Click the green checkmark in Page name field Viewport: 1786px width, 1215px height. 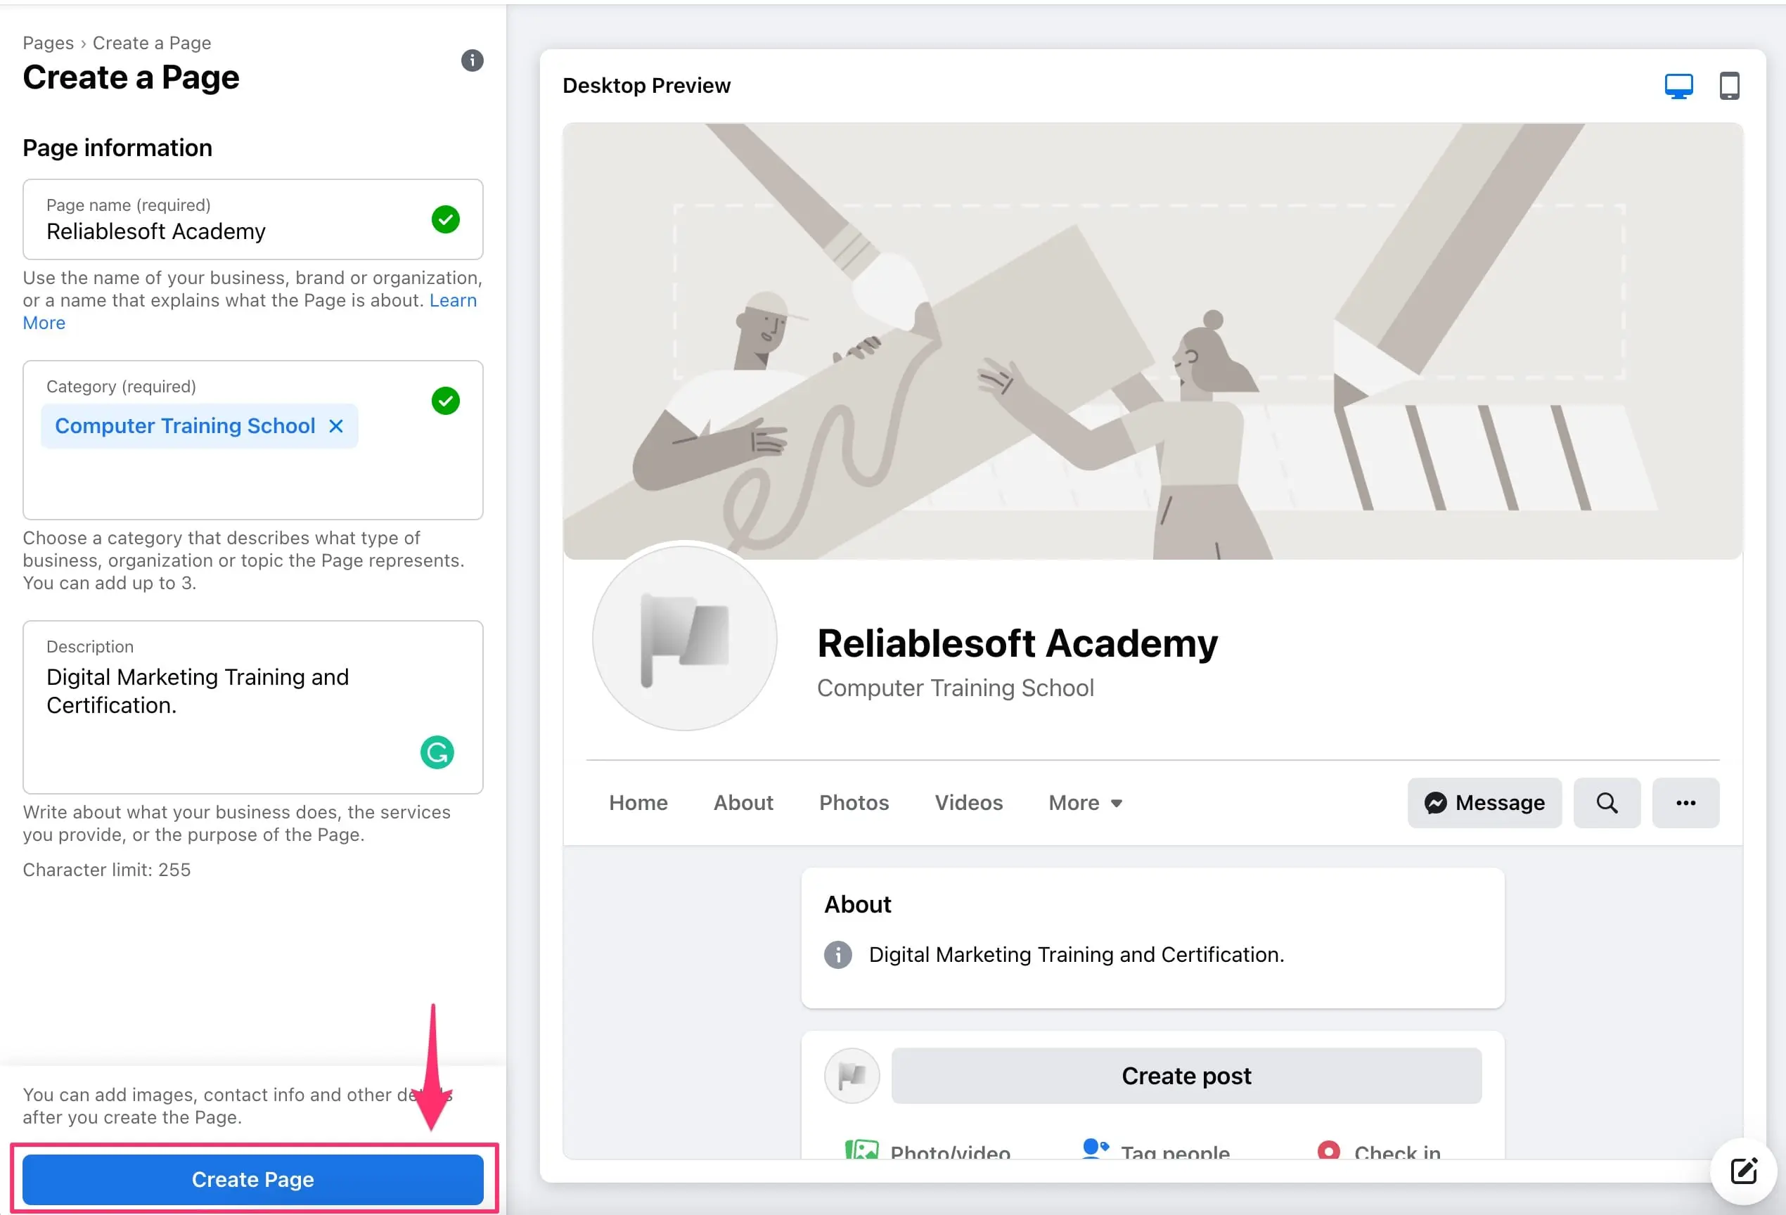(445, 219)
